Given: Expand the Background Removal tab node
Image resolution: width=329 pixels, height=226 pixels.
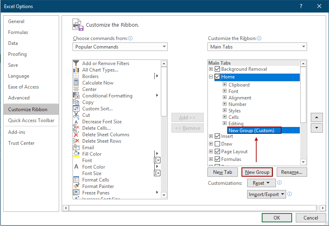Looking at the screenshot, I should click(211, 69).
